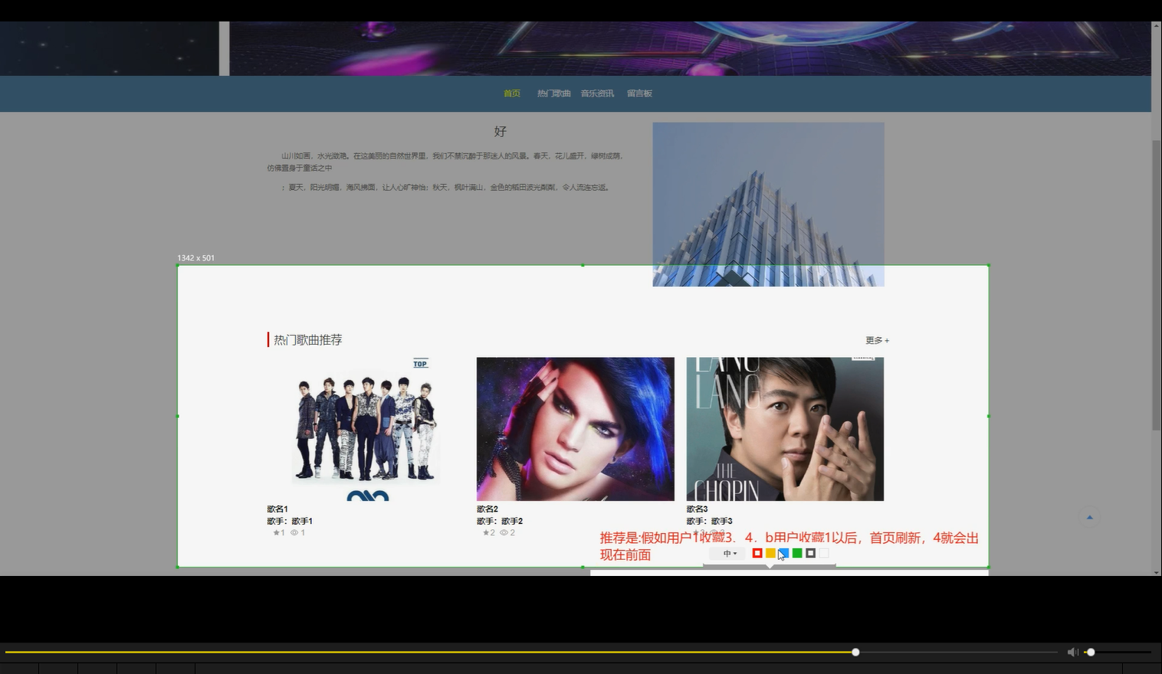Select the black annotation color

(810, 552)
